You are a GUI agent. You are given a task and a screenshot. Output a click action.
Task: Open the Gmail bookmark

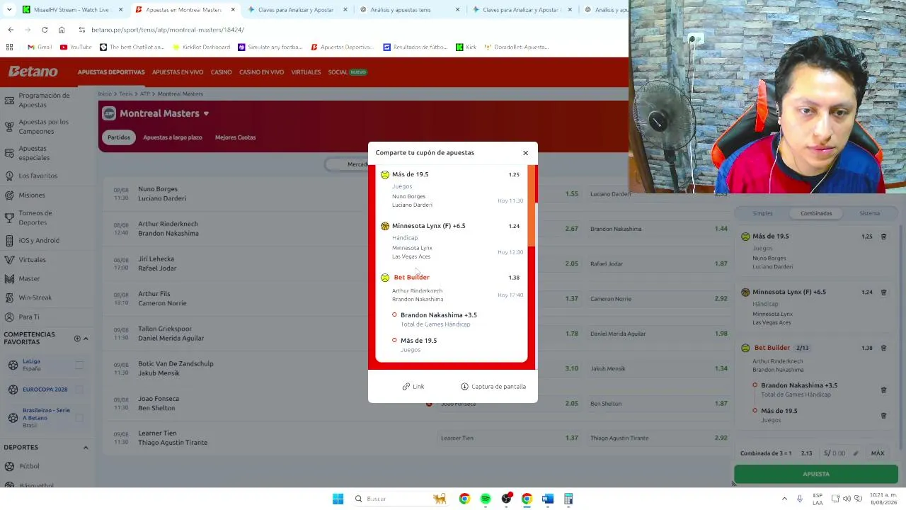pyautogui.click(x=40, y=47)
